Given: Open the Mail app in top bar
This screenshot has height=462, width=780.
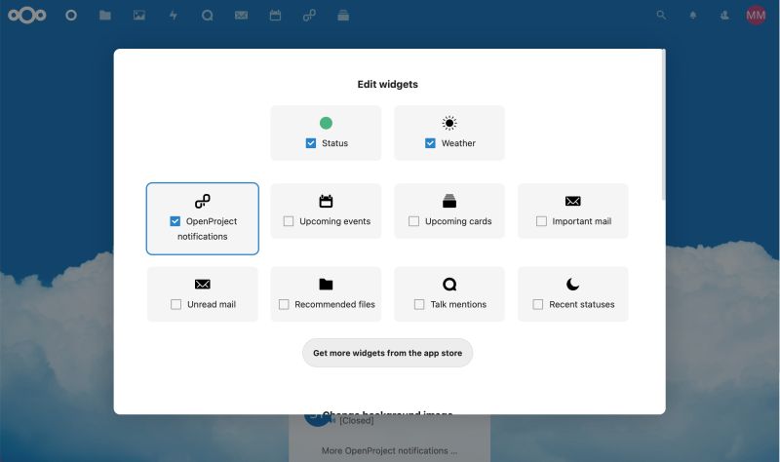Looking at the screenshot, I should pyautogui.click(x=241, y=16).
